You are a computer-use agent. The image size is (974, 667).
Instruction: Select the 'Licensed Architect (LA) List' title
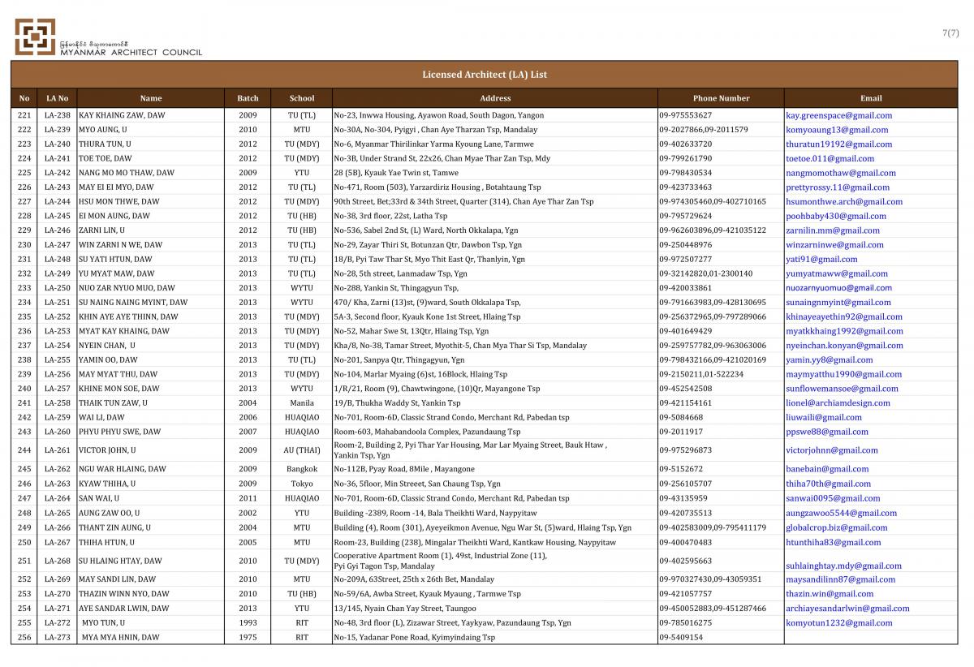tap(485, 75)
